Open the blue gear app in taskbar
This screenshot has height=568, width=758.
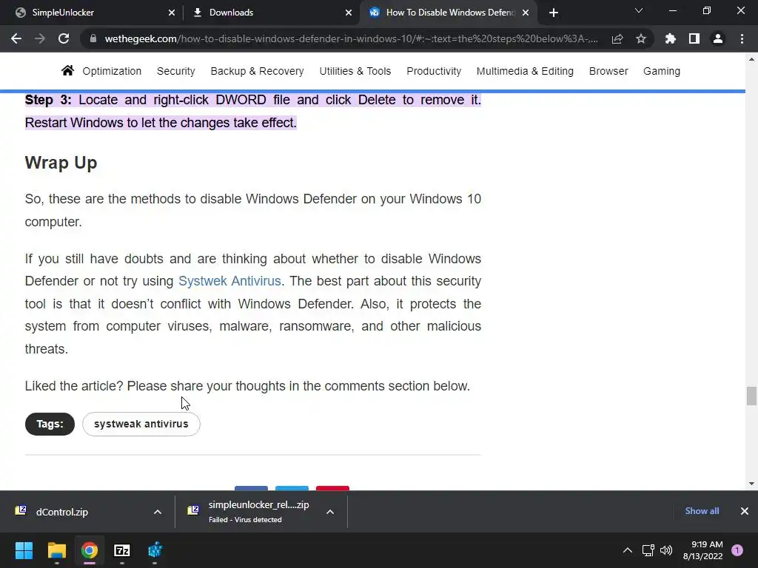coord(155,550)
